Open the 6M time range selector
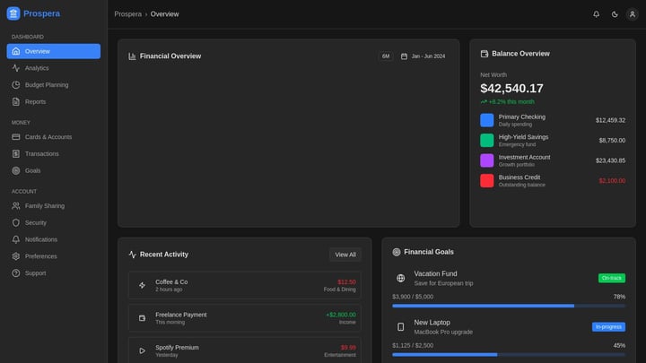Screen dimensions: 646x363 coord(385,56)
